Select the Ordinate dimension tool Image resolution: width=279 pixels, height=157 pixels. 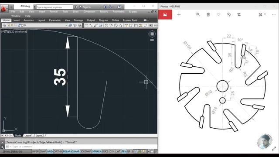pos(101,25)
